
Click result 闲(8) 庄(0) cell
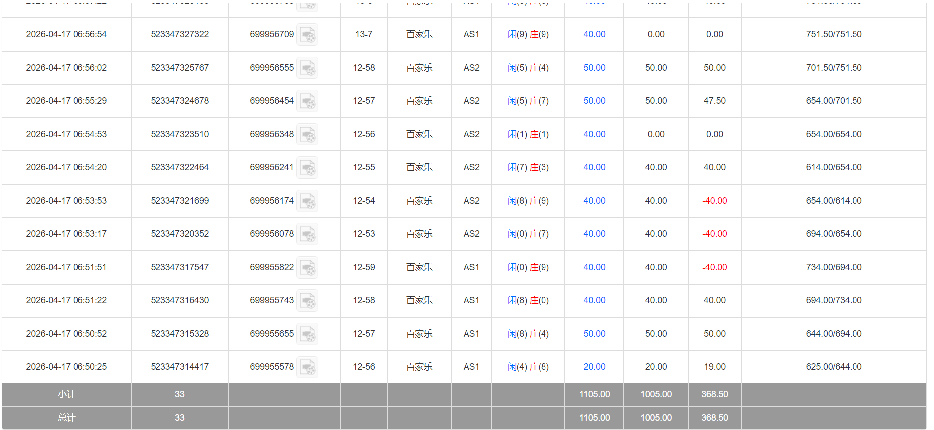pyautogui.click(x=528, y=300)
